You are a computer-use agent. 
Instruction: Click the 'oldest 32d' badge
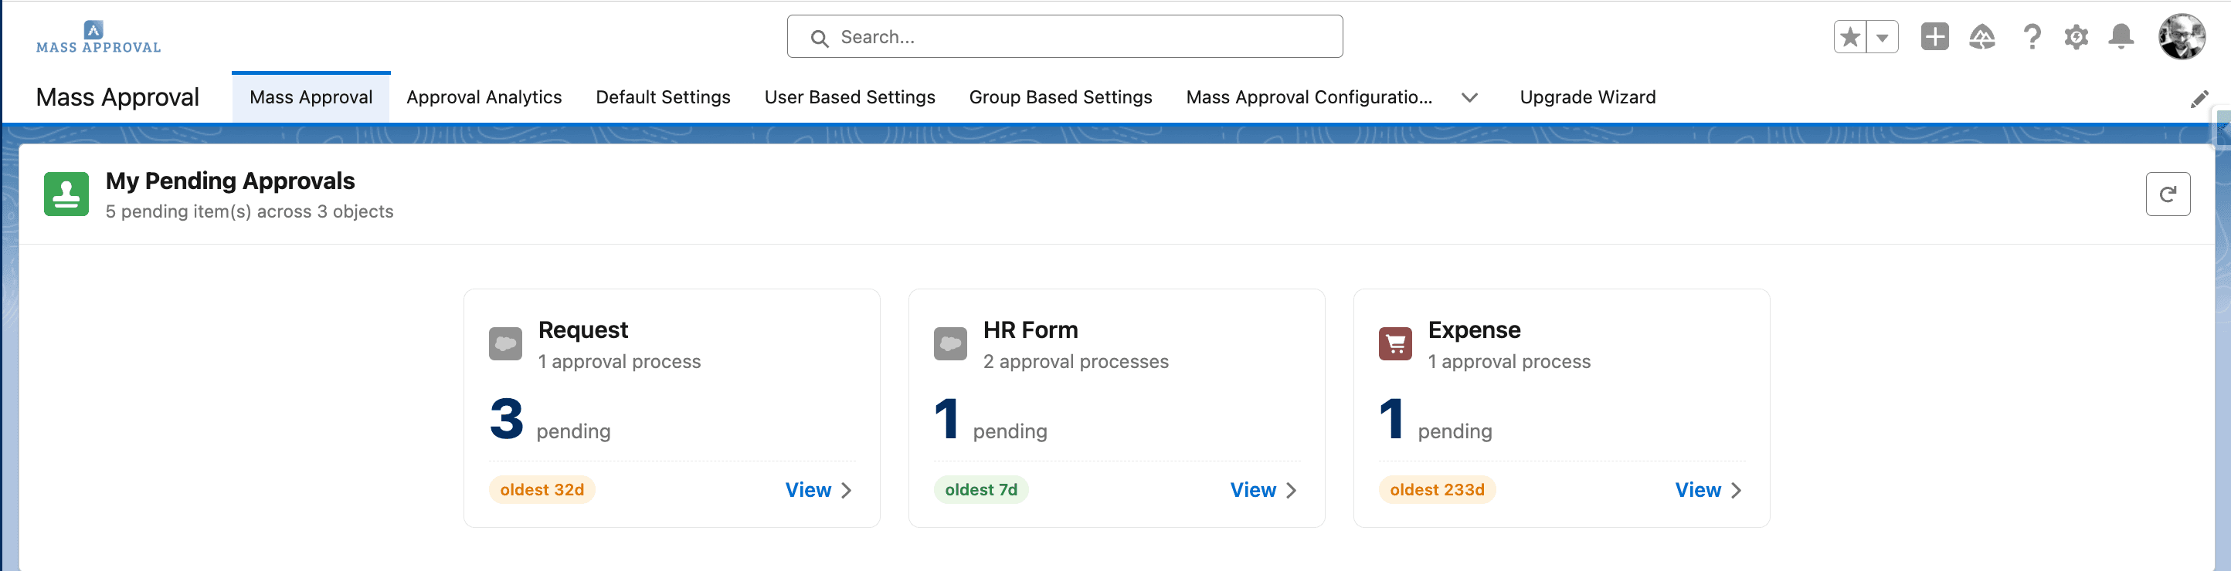click(x=542, y=490)
